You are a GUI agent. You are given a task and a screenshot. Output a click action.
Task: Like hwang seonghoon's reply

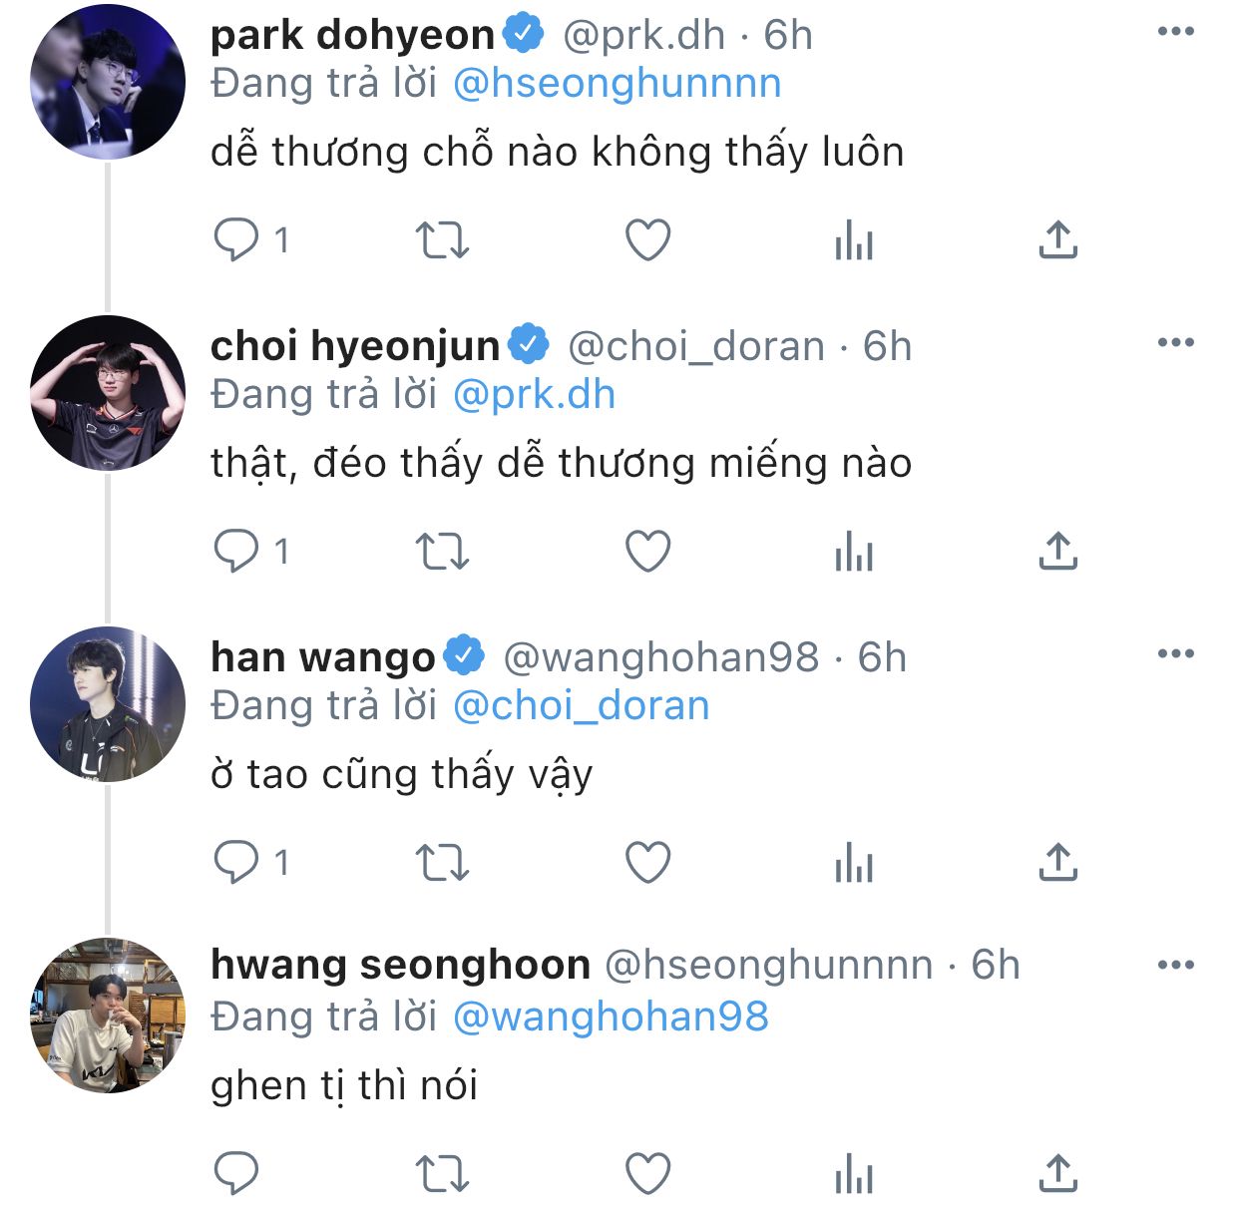647,1174
